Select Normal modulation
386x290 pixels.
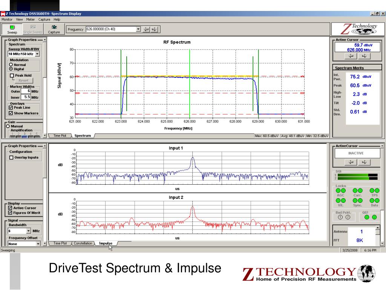(x=11, y=65)
